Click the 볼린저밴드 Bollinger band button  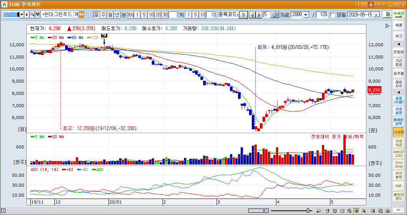[399, 196]
